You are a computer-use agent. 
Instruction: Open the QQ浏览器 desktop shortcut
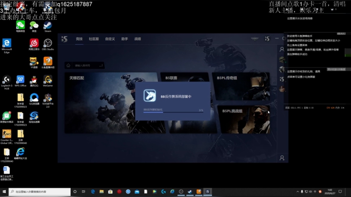click(x=34, y=99)
